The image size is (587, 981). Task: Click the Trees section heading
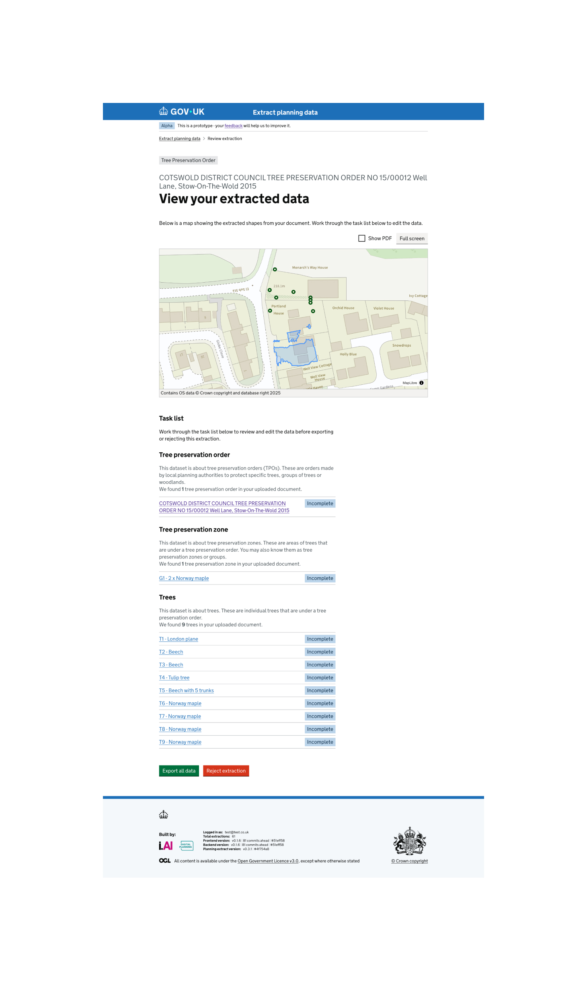[167, 597]
